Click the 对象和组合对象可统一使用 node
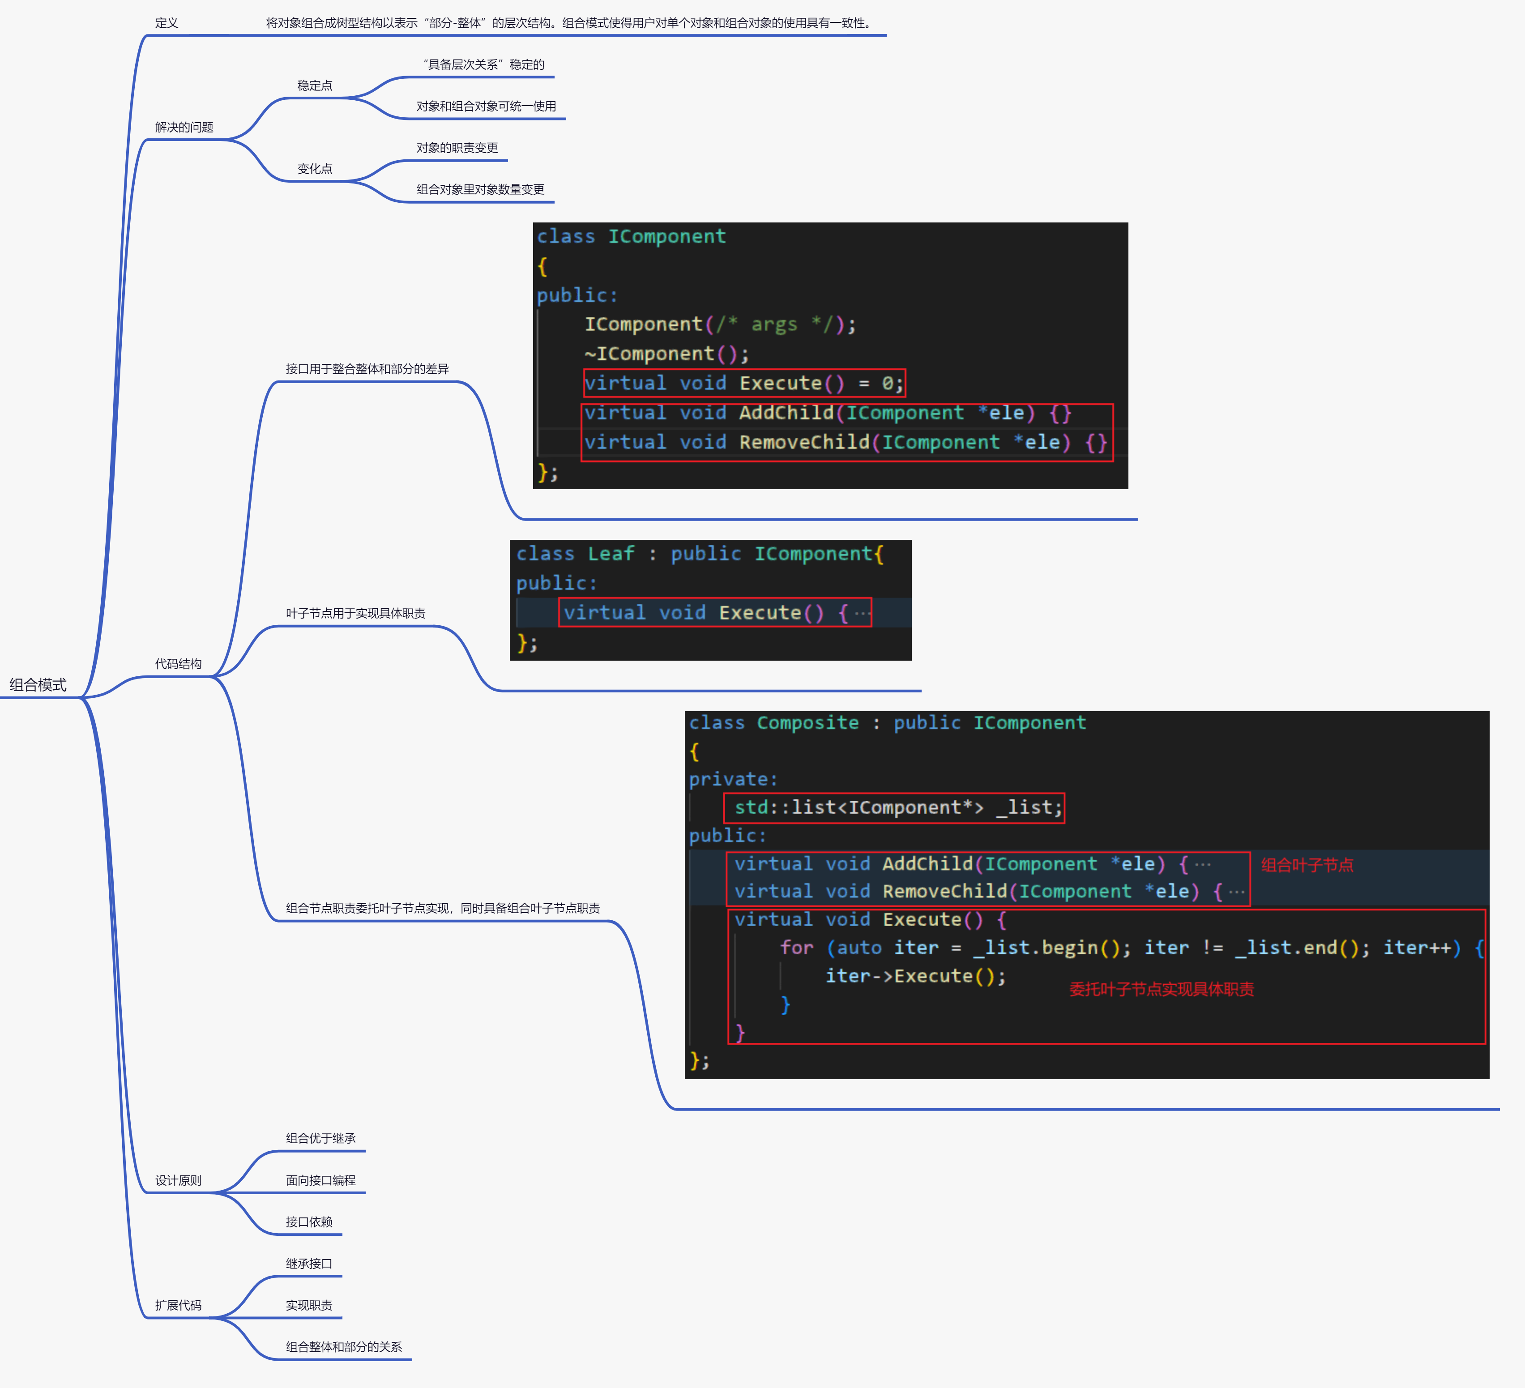The image size is (1525, 1388). (x=486, y=106)
